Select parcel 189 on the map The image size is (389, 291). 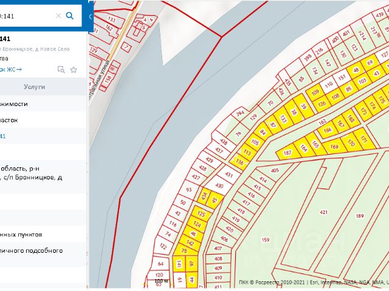pos(359,216)
